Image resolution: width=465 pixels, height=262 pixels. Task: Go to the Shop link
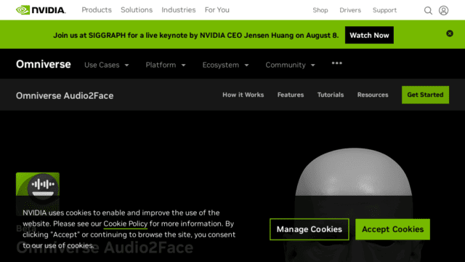tap(320, 10)
